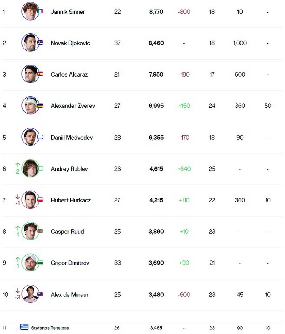Click the German flag beside Zverev
The image size is (285, 334).
pyautogui.click(x=40, y=105)
